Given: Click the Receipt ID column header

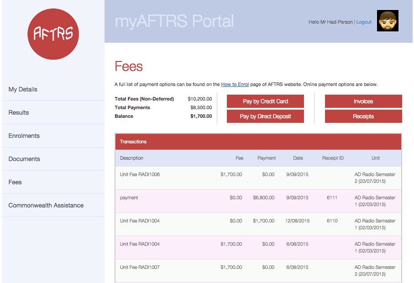Looking at the screenshot, I should (333, 158).
